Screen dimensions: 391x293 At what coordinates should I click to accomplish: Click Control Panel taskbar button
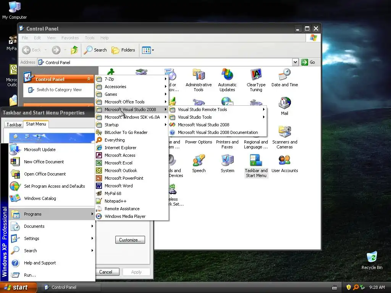point(71,287)
